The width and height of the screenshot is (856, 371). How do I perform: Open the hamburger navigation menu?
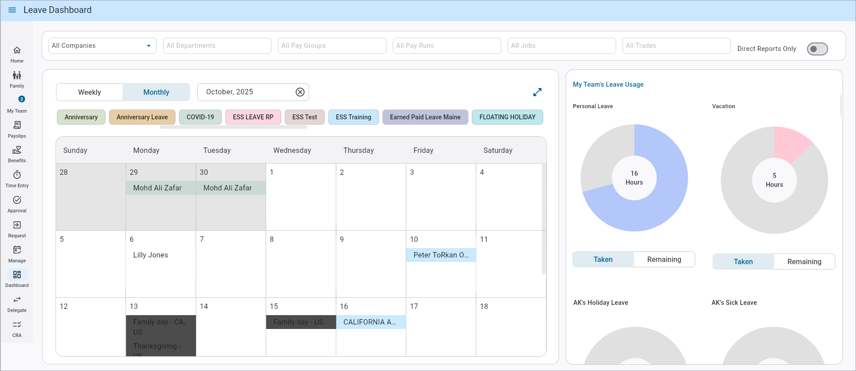(12, 10)
